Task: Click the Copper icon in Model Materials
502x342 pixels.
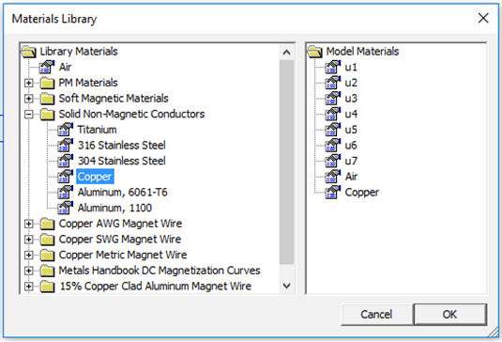Action: click(x=333, y=193)
